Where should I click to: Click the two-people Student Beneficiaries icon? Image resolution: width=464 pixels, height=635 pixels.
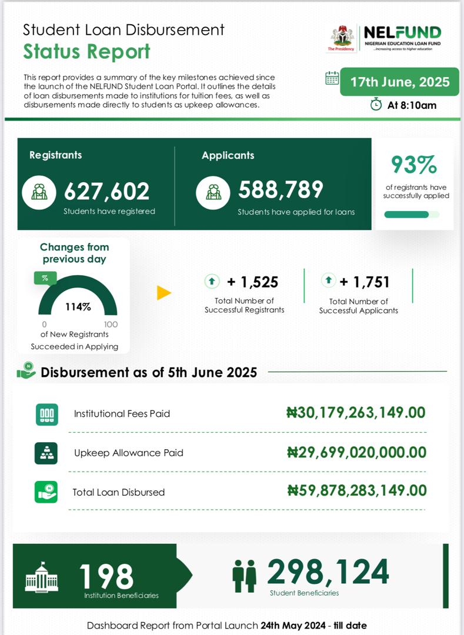click(244, 576)
